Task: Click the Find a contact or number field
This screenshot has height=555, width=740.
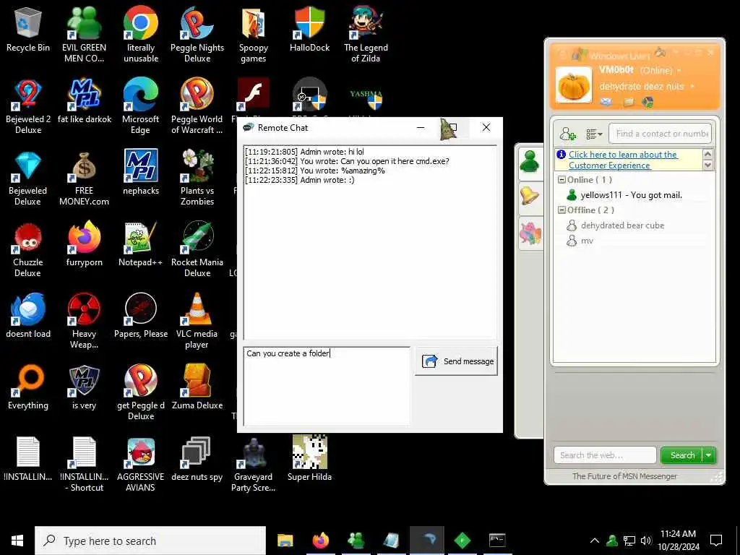Action: (661, 134)
